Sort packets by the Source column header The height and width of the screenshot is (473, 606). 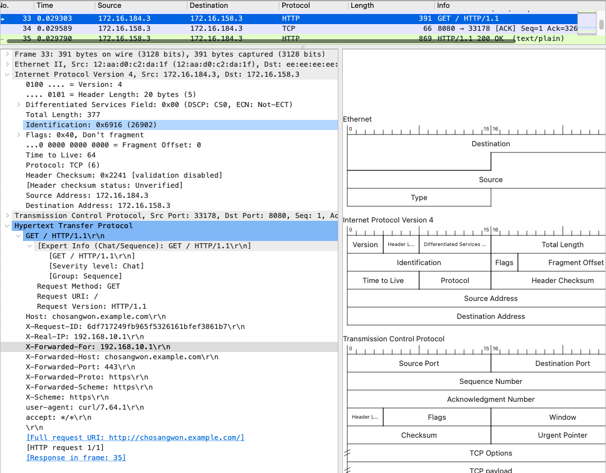141,6
